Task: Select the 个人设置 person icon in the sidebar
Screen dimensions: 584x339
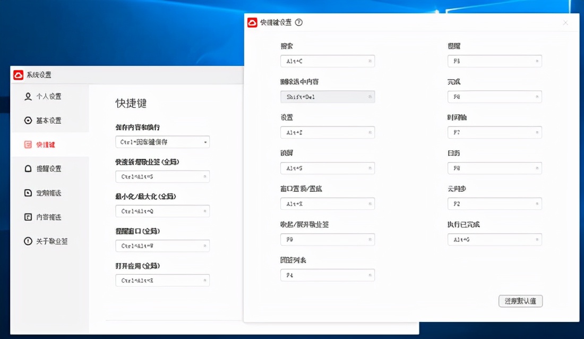Action: 29,97
